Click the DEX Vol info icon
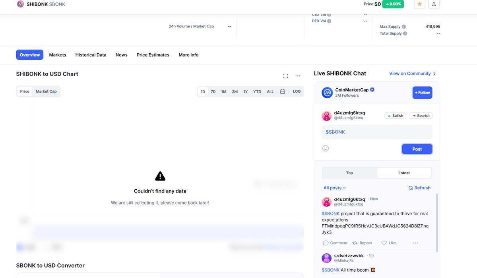The width and height of the screenshot is (477, 278). click(329, 21)
